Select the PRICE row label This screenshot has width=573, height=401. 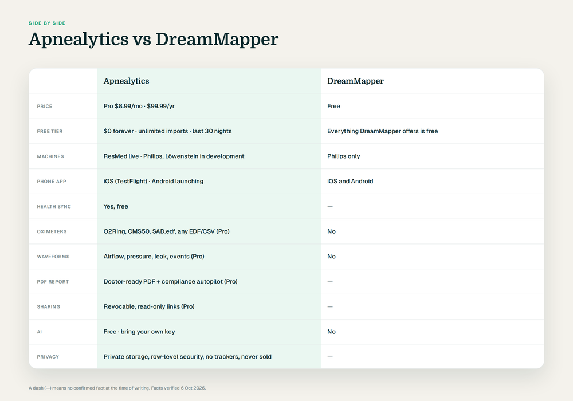(x=45, y=107)
